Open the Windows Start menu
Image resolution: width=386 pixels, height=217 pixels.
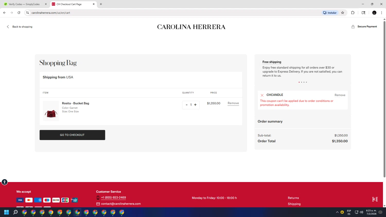pyautogui.click(x=6, y=212)
